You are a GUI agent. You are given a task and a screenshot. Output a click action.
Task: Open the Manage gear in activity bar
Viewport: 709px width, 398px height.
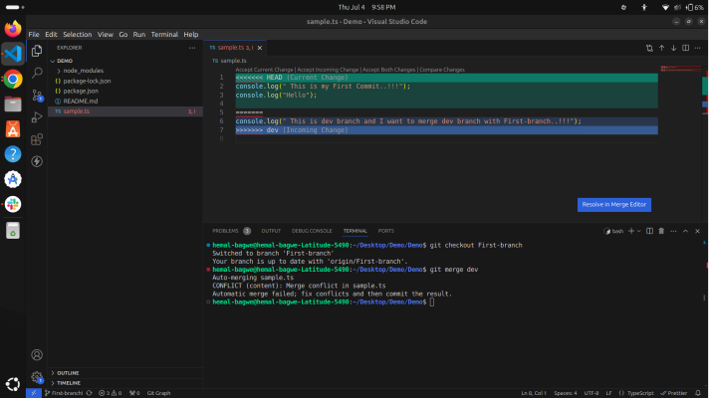coord(37,377)
